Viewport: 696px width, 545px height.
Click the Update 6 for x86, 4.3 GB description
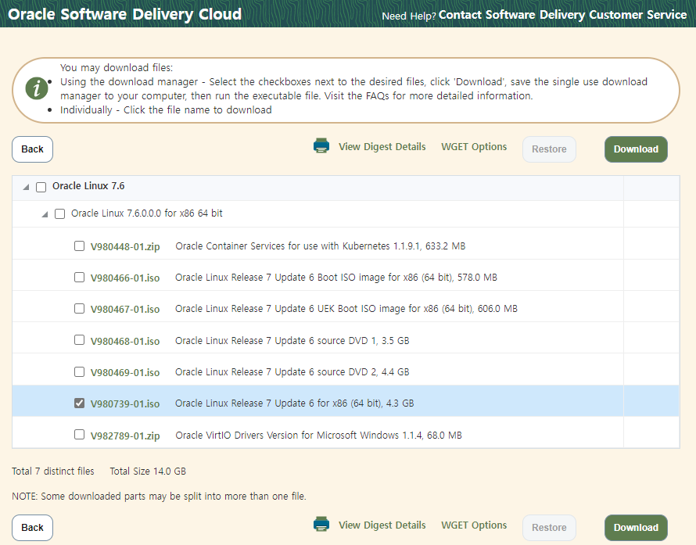(294, 403)
